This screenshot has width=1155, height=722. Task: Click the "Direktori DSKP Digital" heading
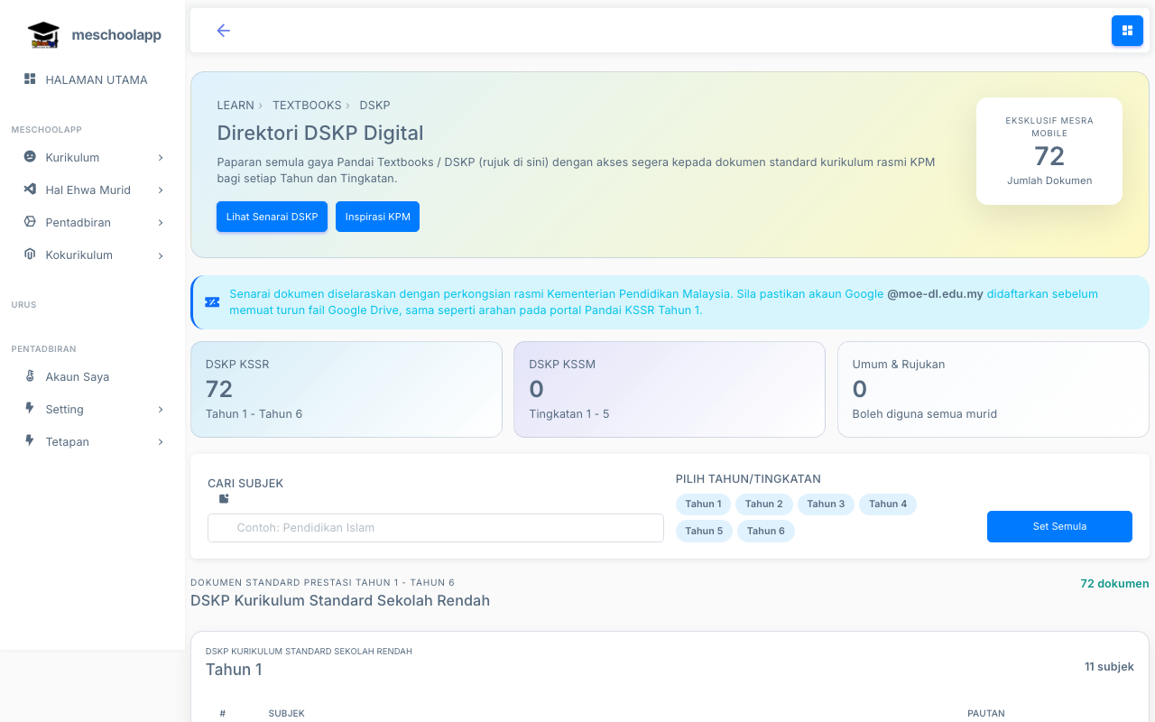(x=320, y=134)
